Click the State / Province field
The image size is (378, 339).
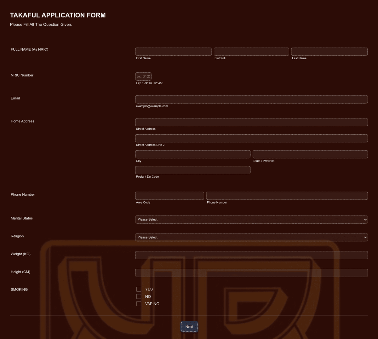(x=310, y=154)
